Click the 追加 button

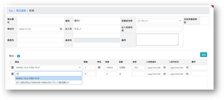point(203,55)
